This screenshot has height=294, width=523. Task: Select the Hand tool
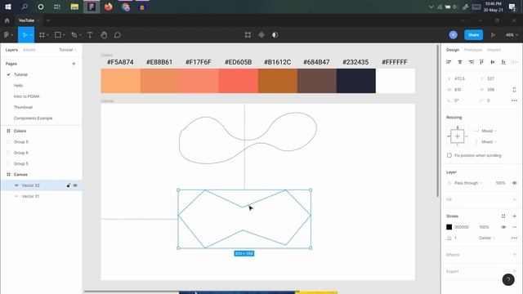[104, 35]
